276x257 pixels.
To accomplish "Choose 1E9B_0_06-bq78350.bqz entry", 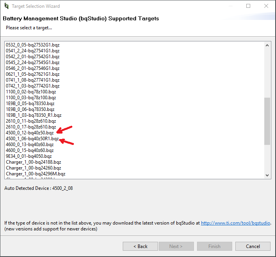I will [30, 109].
